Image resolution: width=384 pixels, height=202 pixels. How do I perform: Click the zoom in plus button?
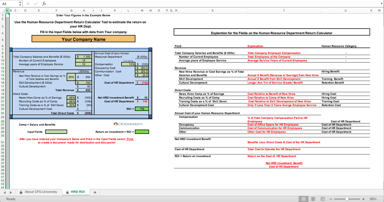363,199
